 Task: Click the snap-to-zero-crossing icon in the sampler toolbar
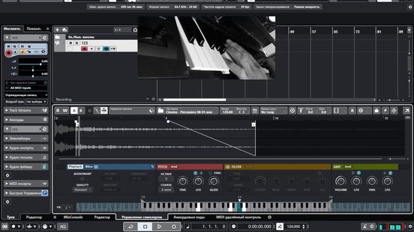(104, 110)
